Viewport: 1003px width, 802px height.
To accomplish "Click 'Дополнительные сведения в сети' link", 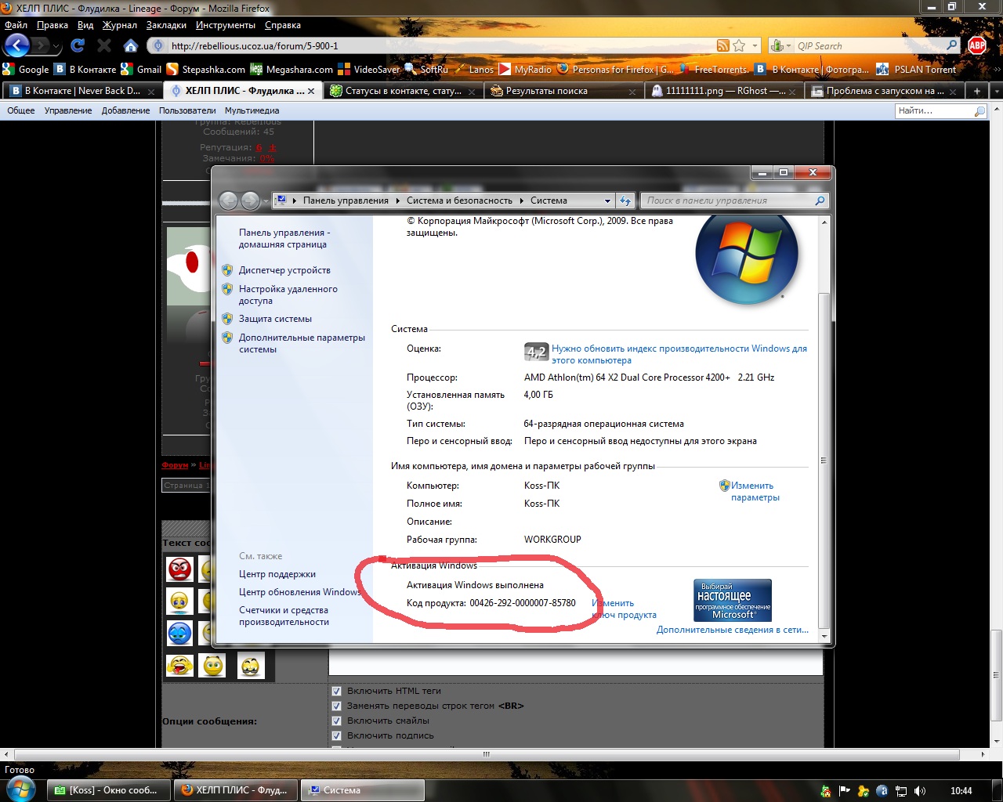I will [733, 630].
